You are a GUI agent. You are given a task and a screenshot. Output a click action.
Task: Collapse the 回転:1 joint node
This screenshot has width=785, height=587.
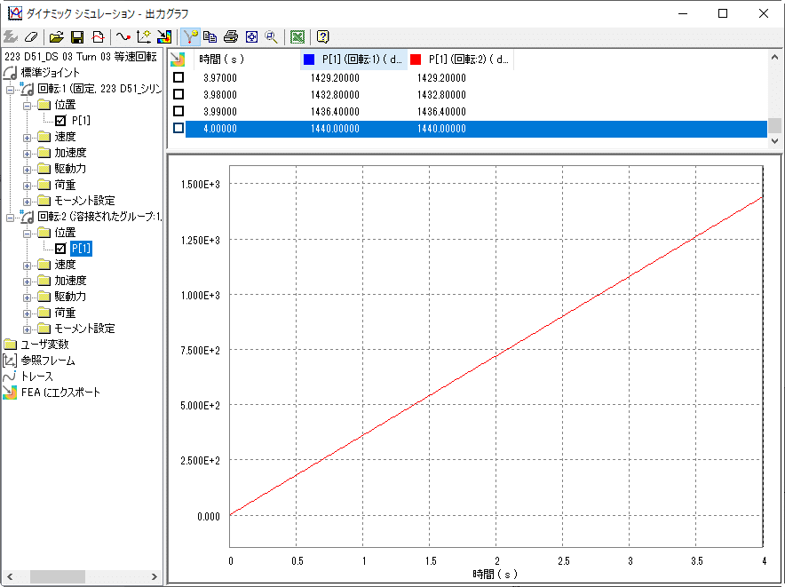(10, 91)
